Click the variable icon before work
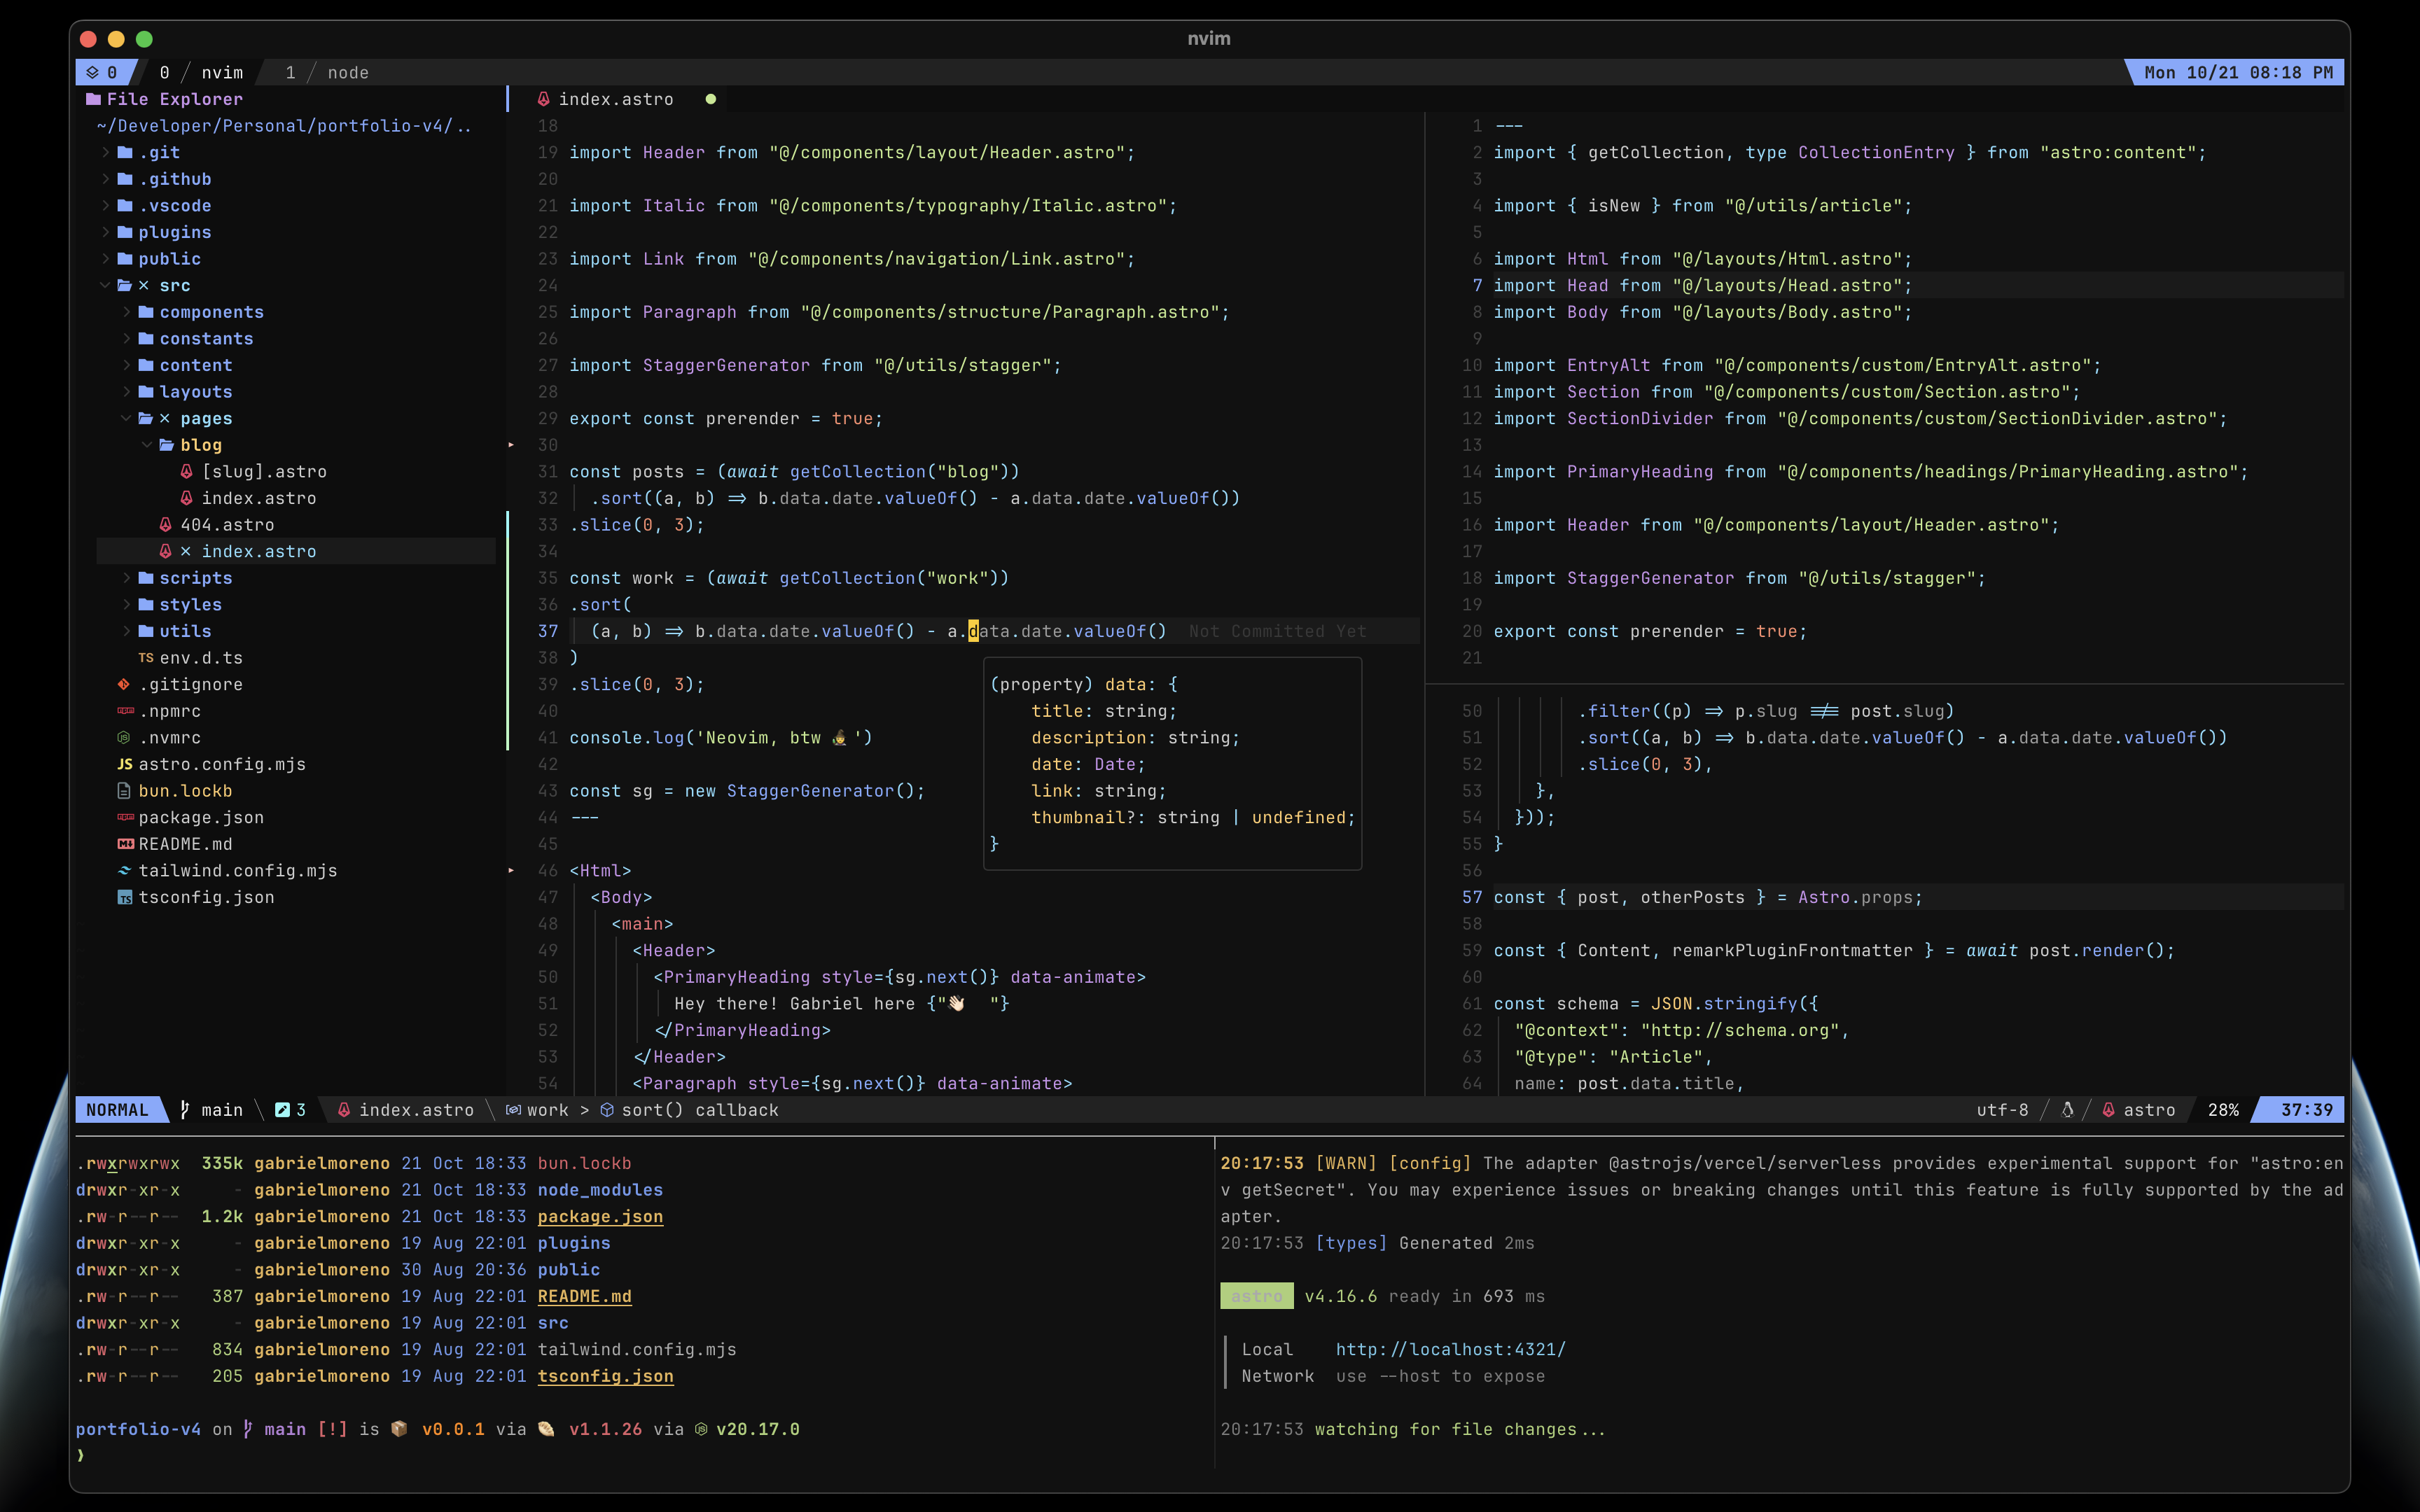This screenshot has height=1512, width=2420. pyautogui.click(x=513, y=1109)
